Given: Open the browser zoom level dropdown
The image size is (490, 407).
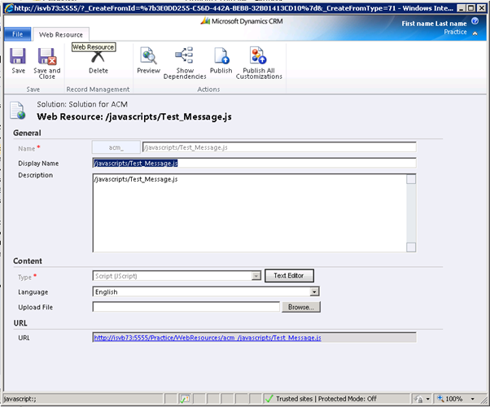Looking at the screenshot, I should pyautogui.click(x=472, y=399).
